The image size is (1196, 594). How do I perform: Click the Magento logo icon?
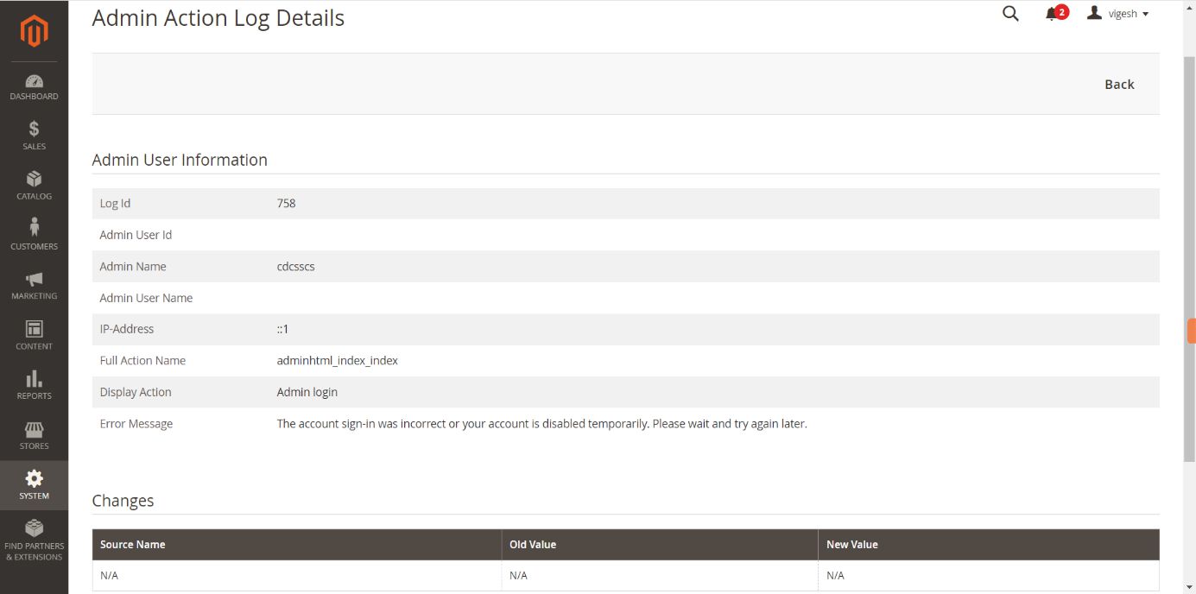pyautogui.click(x=34, y=31)
